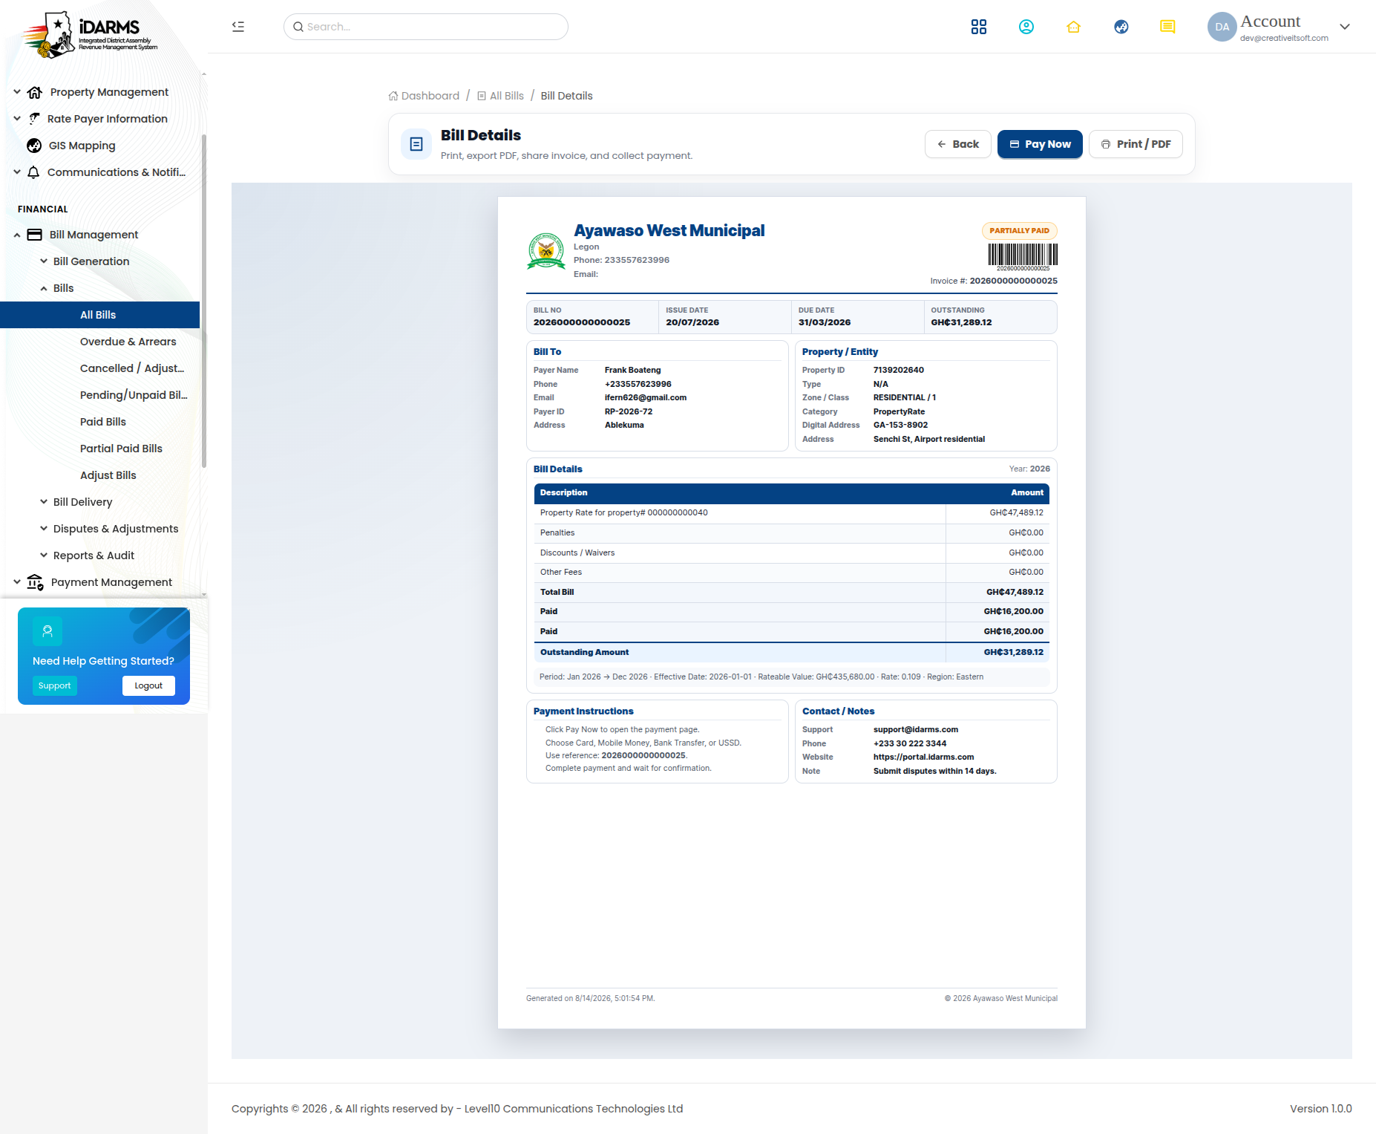Expand Disputes & Adjustments submenu
This screenshot has width=1376, height=1134.
coord(44,529)
